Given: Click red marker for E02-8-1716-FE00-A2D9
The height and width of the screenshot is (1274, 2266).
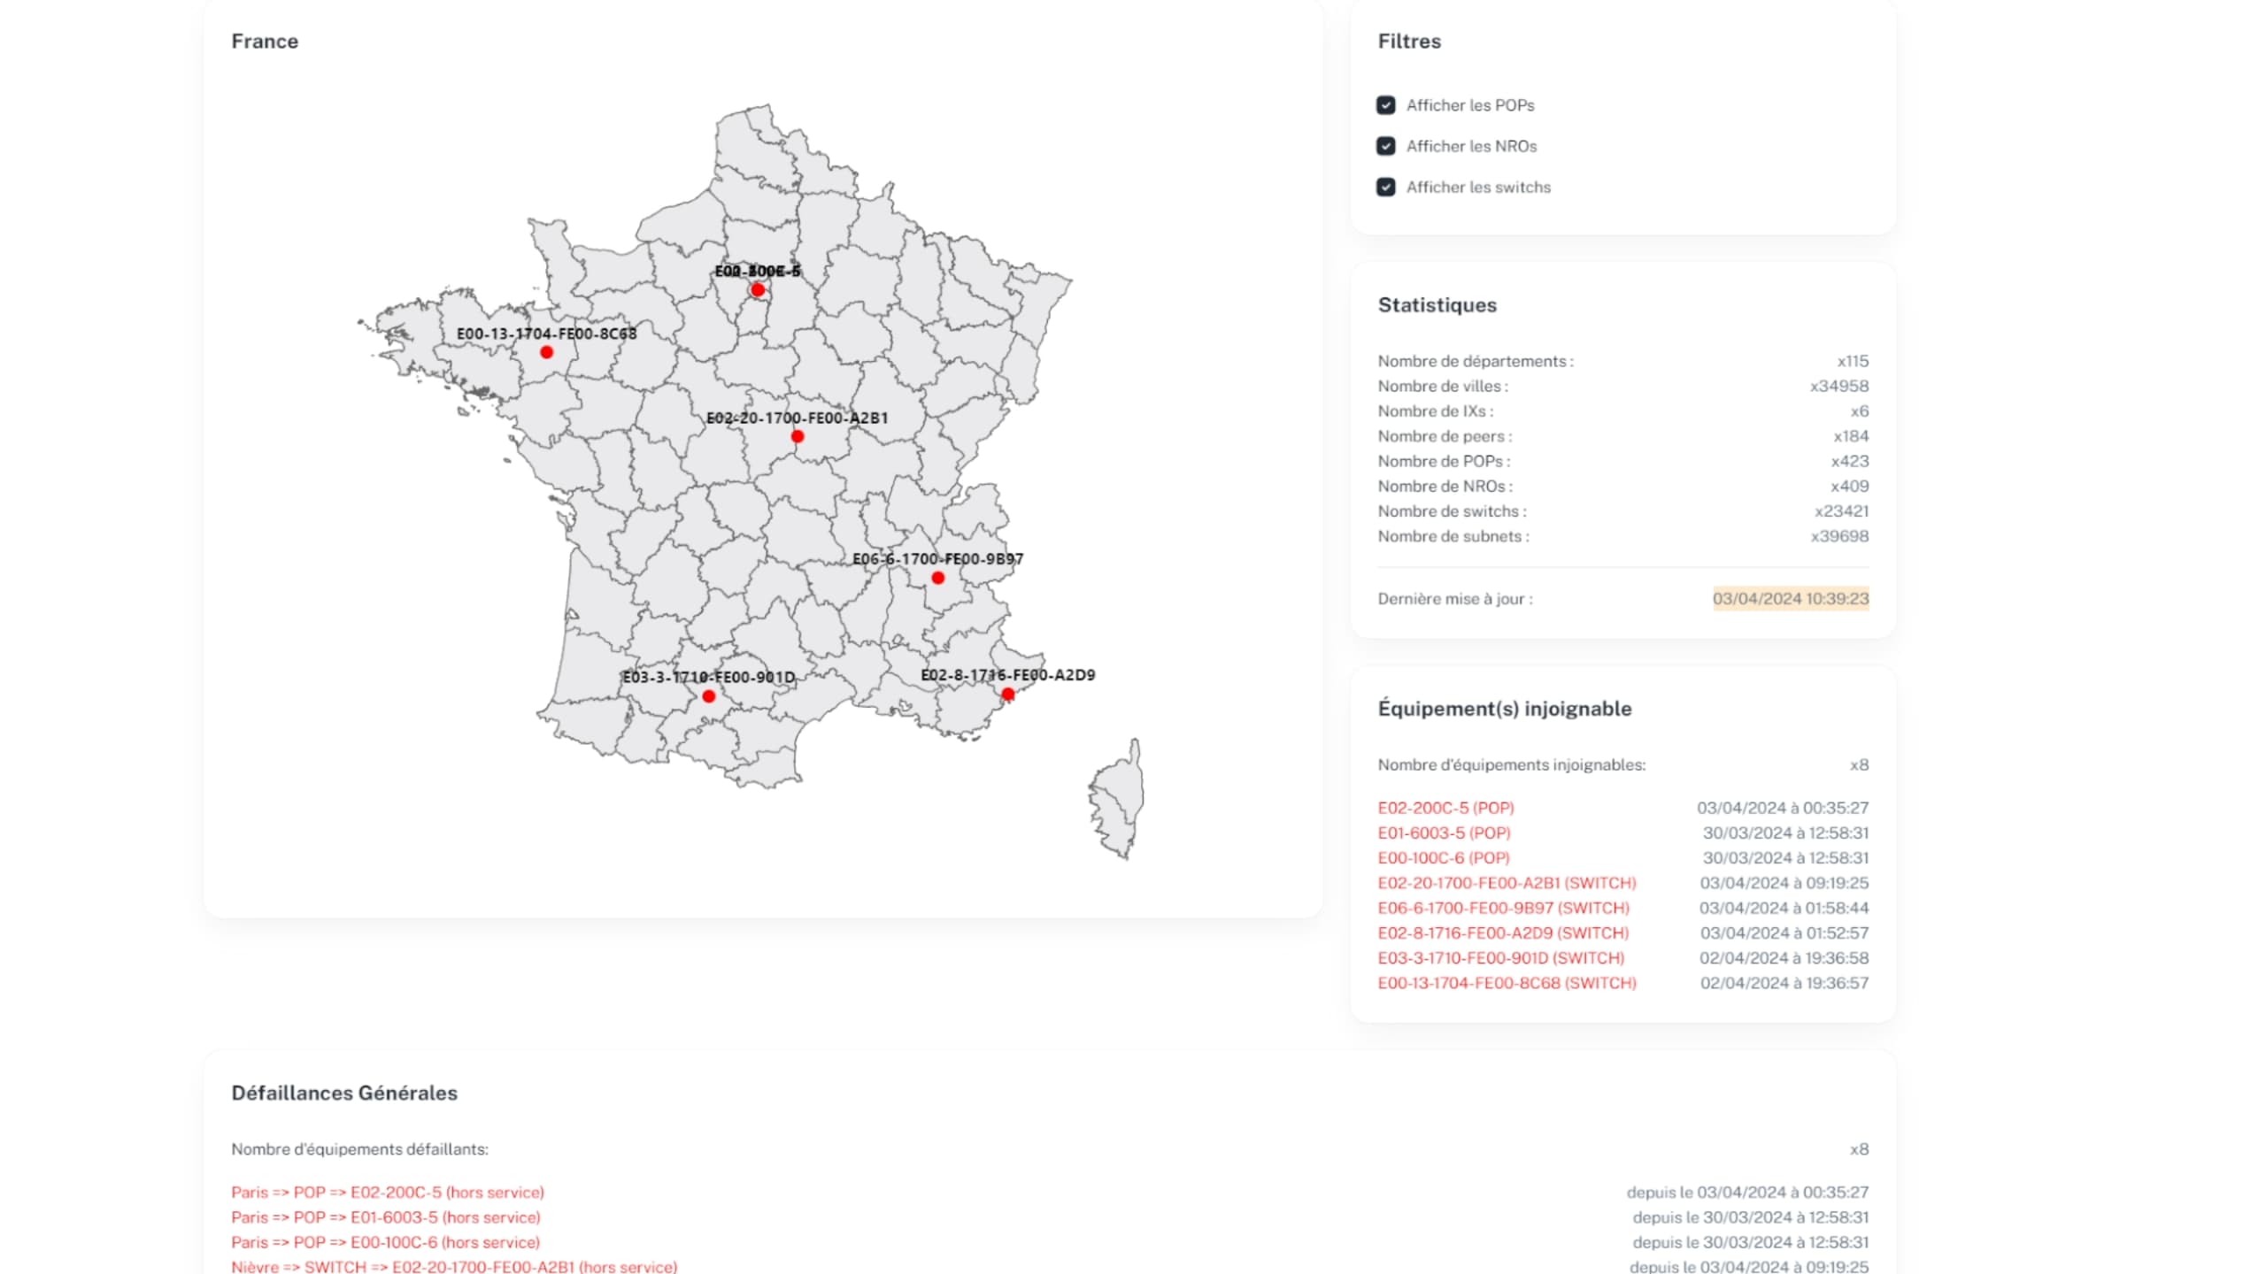Looking at the screenshot, I should (x=1007, y=694).
